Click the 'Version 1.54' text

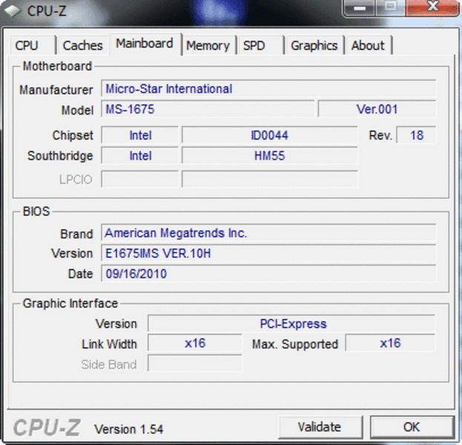[x=128, y=429]
